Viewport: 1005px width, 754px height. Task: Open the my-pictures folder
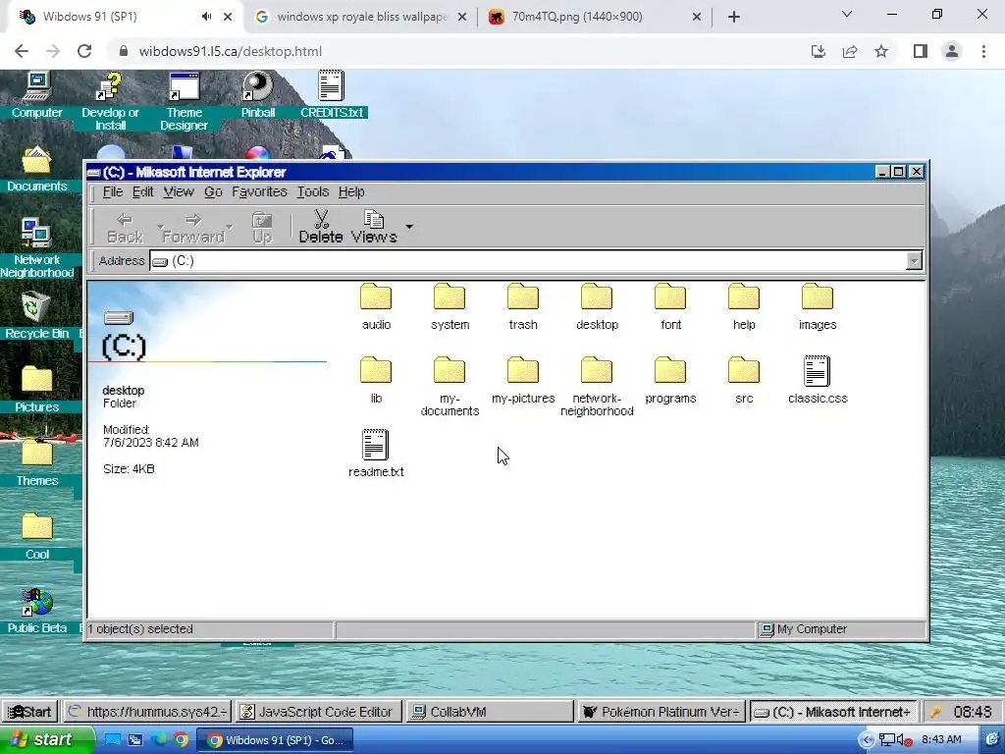[523, 381]
